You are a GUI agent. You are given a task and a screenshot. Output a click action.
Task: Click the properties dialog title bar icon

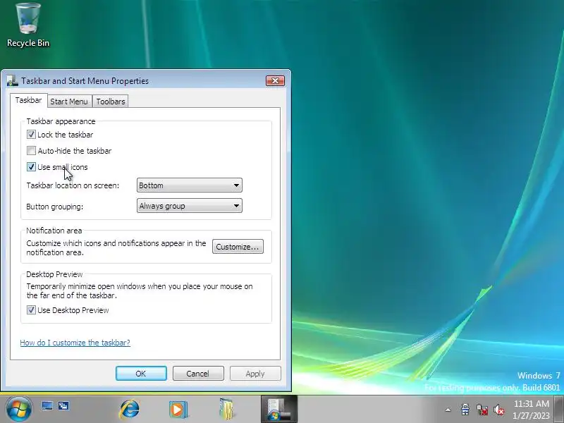[12, 81]
